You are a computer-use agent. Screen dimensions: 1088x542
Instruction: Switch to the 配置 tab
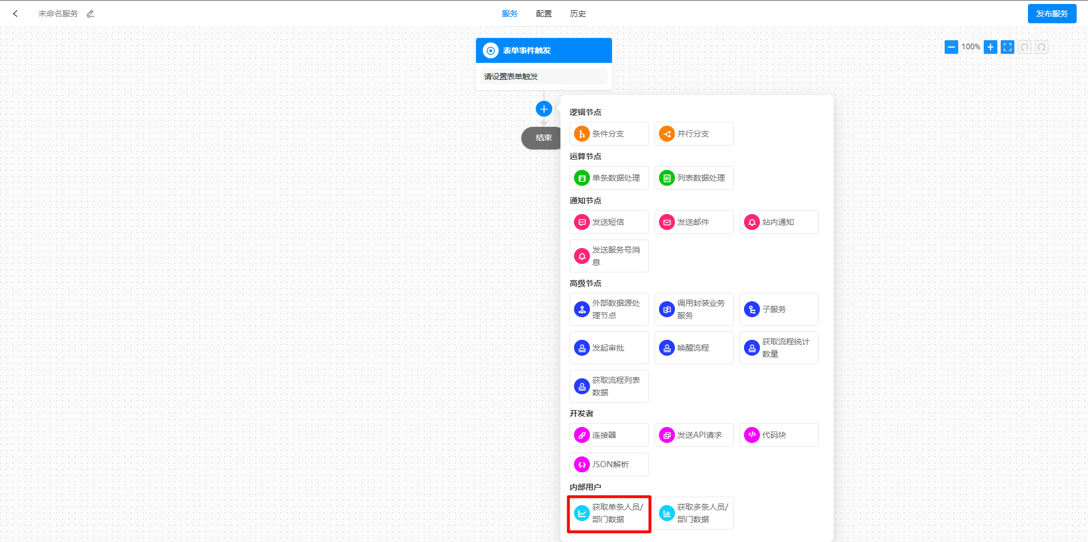pyautogui.click(x=543, y=14)
